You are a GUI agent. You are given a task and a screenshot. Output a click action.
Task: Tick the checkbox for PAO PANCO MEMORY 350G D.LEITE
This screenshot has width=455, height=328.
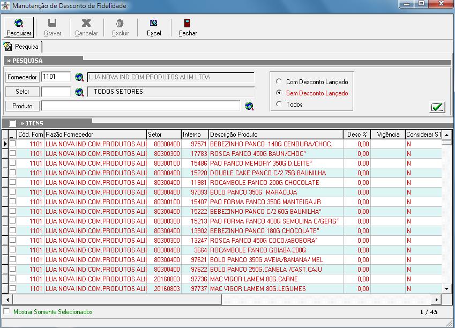coord(12,162)
